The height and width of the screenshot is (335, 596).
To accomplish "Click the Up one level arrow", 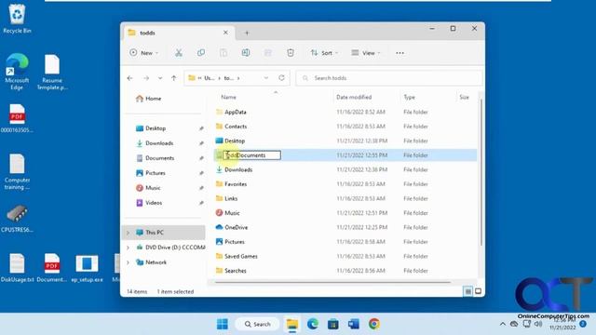I will [x=174, y=78].
